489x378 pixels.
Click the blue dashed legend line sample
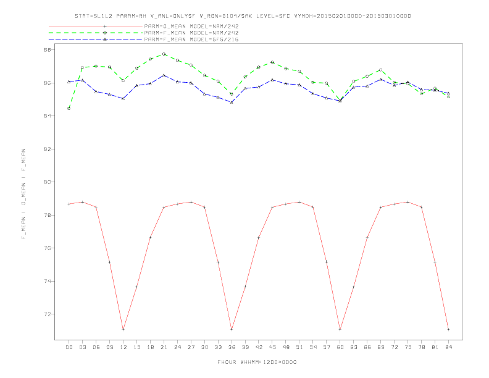pyautogui.click(x=96, y=40)
